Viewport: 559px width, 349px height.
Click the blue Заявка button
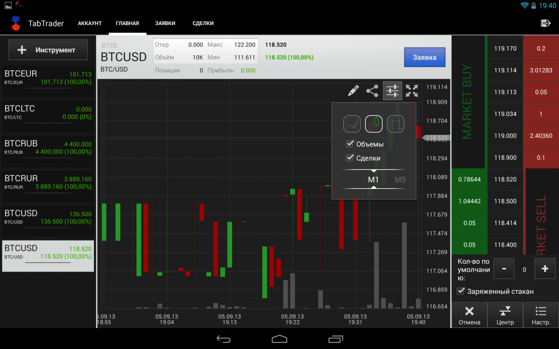point(424,57)
